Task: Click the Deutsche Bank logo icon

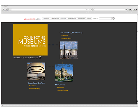Action: [x=40, y=57]
